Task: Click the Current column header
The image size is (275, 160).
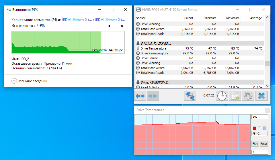Action: click(184, 18)
